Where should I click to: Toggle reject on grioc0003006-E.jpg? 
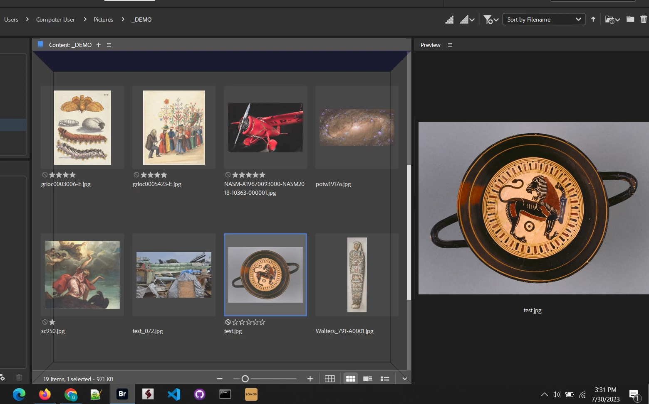click(45, 175)
